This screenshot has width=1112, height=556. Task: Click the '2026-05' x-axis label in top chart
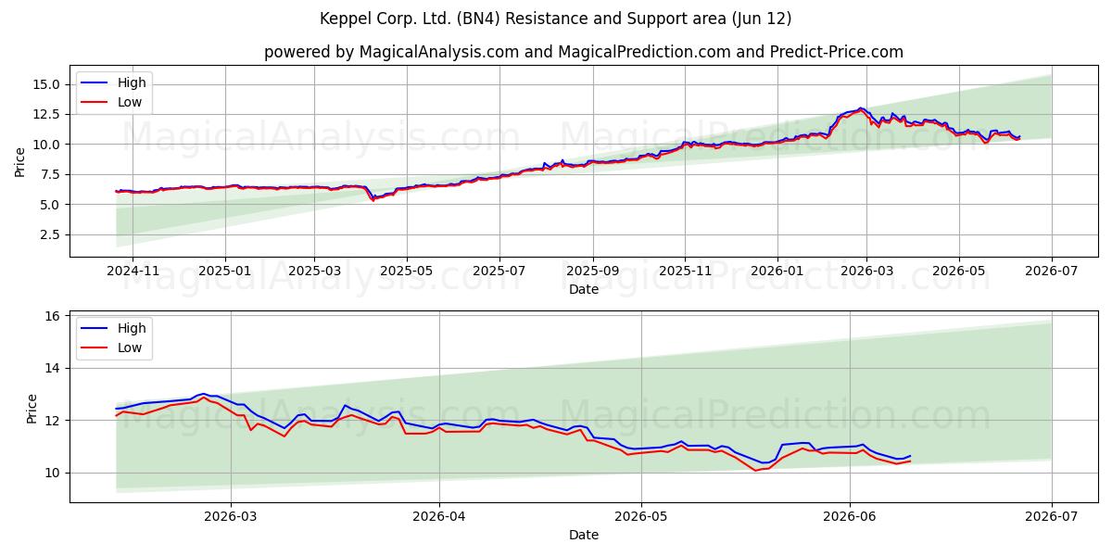pos(959,271)
